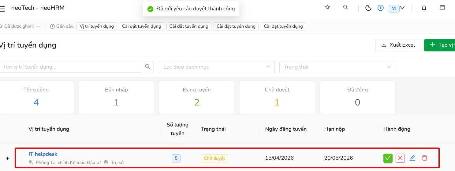Click the Chờ duyệt status tag

click(214, 158)
